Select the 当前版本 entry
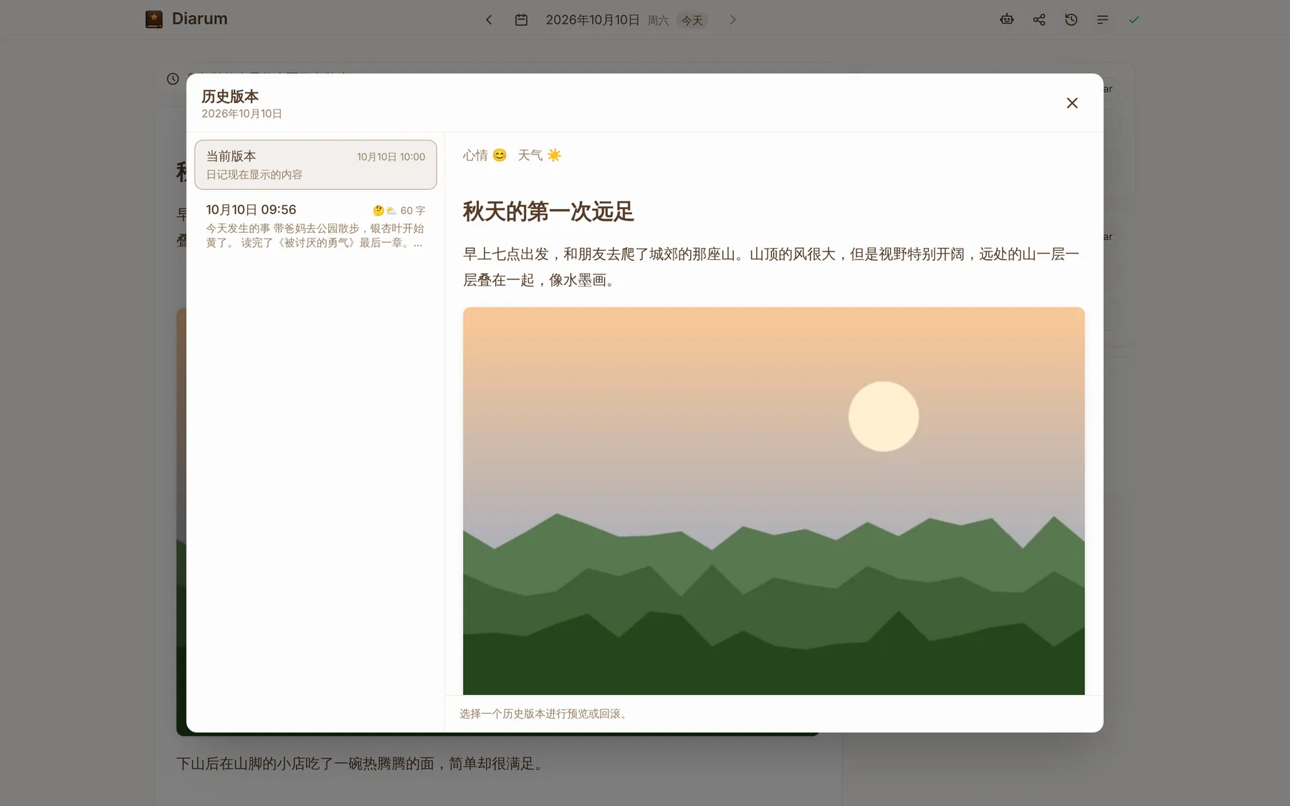Viewport: 1290px width, 806px height. pos(315,165)
